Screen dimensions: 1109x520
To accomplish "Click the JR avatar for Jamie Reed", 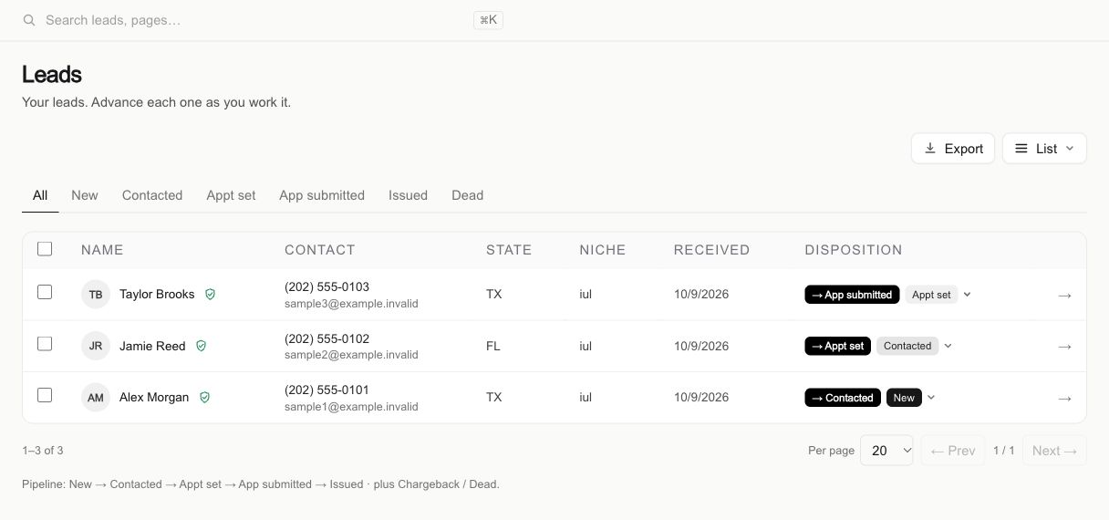I will pos(96,346).
